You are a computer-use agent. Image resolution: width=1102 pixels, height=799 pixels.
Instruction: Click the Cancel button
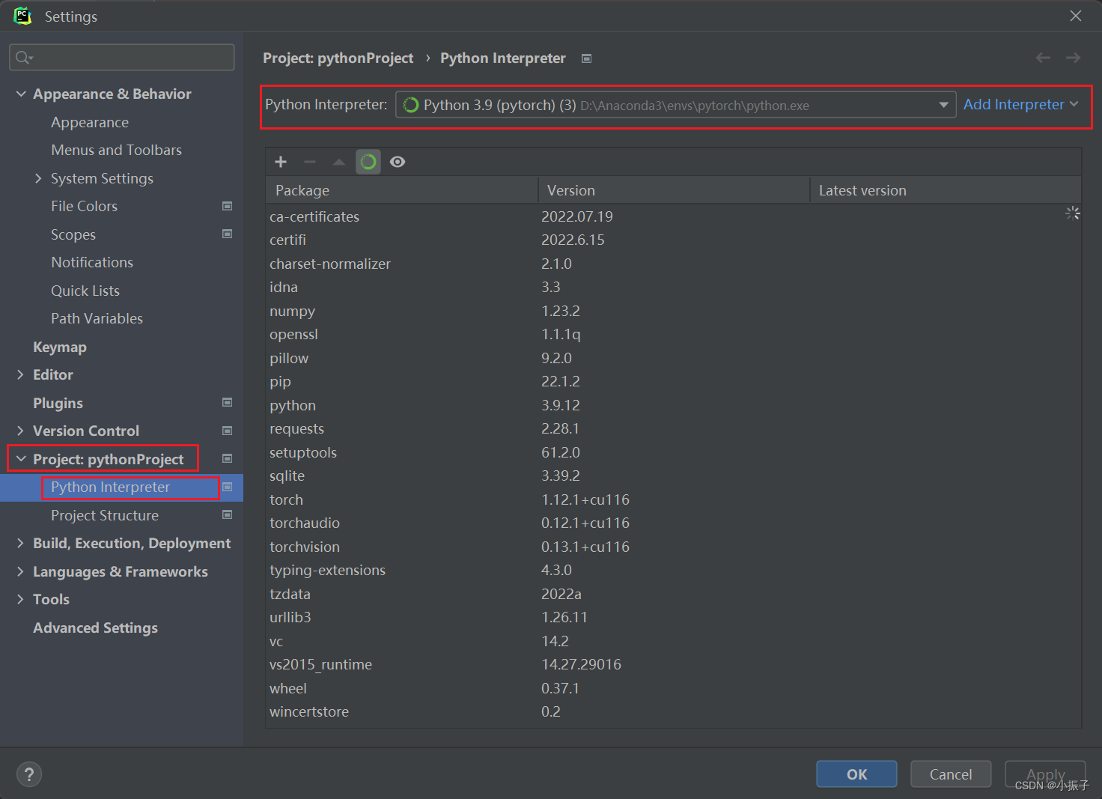coord(951,774)
